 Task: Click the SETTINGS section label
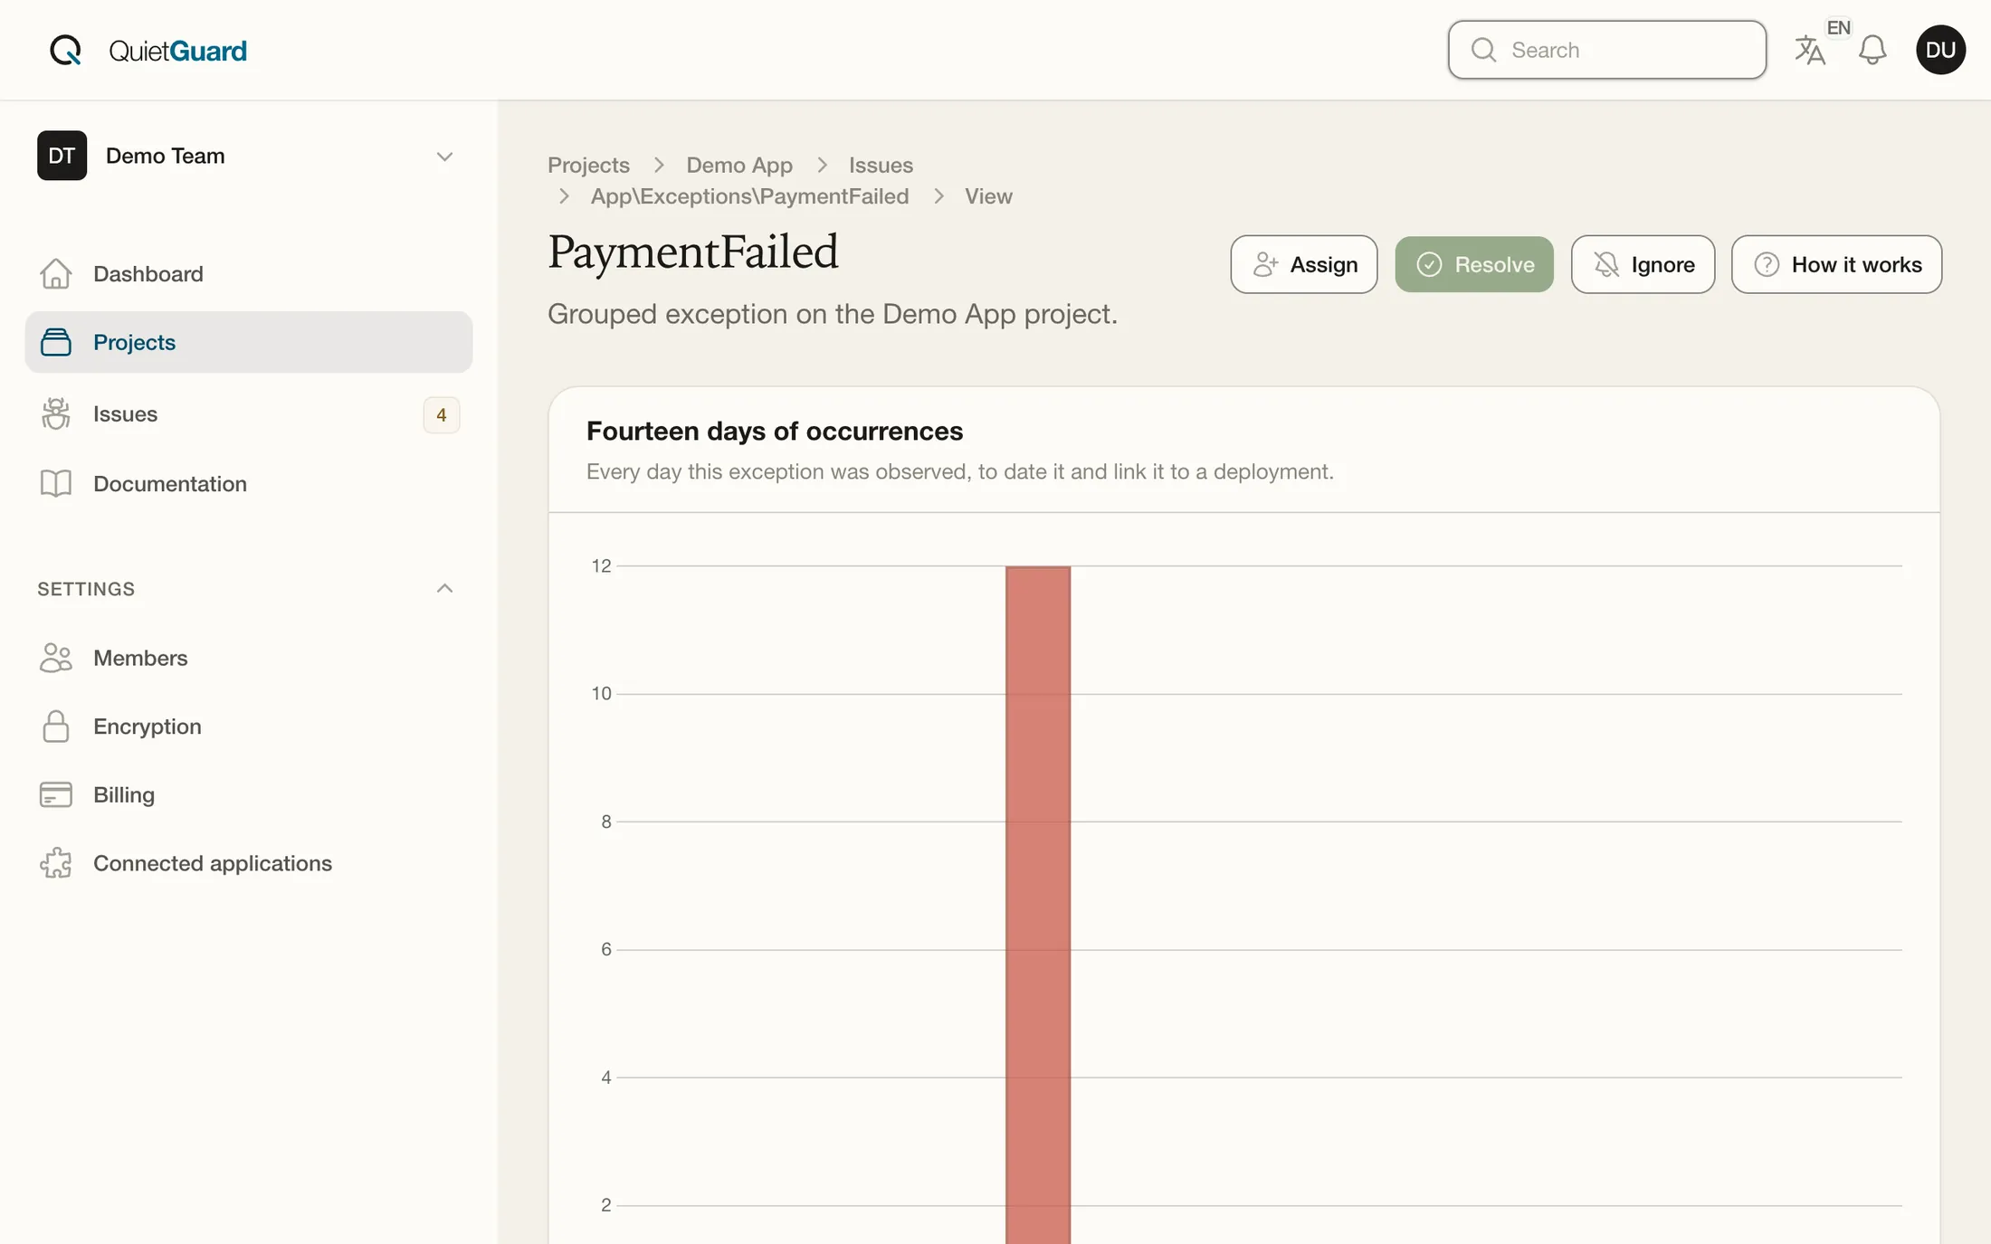86,589
